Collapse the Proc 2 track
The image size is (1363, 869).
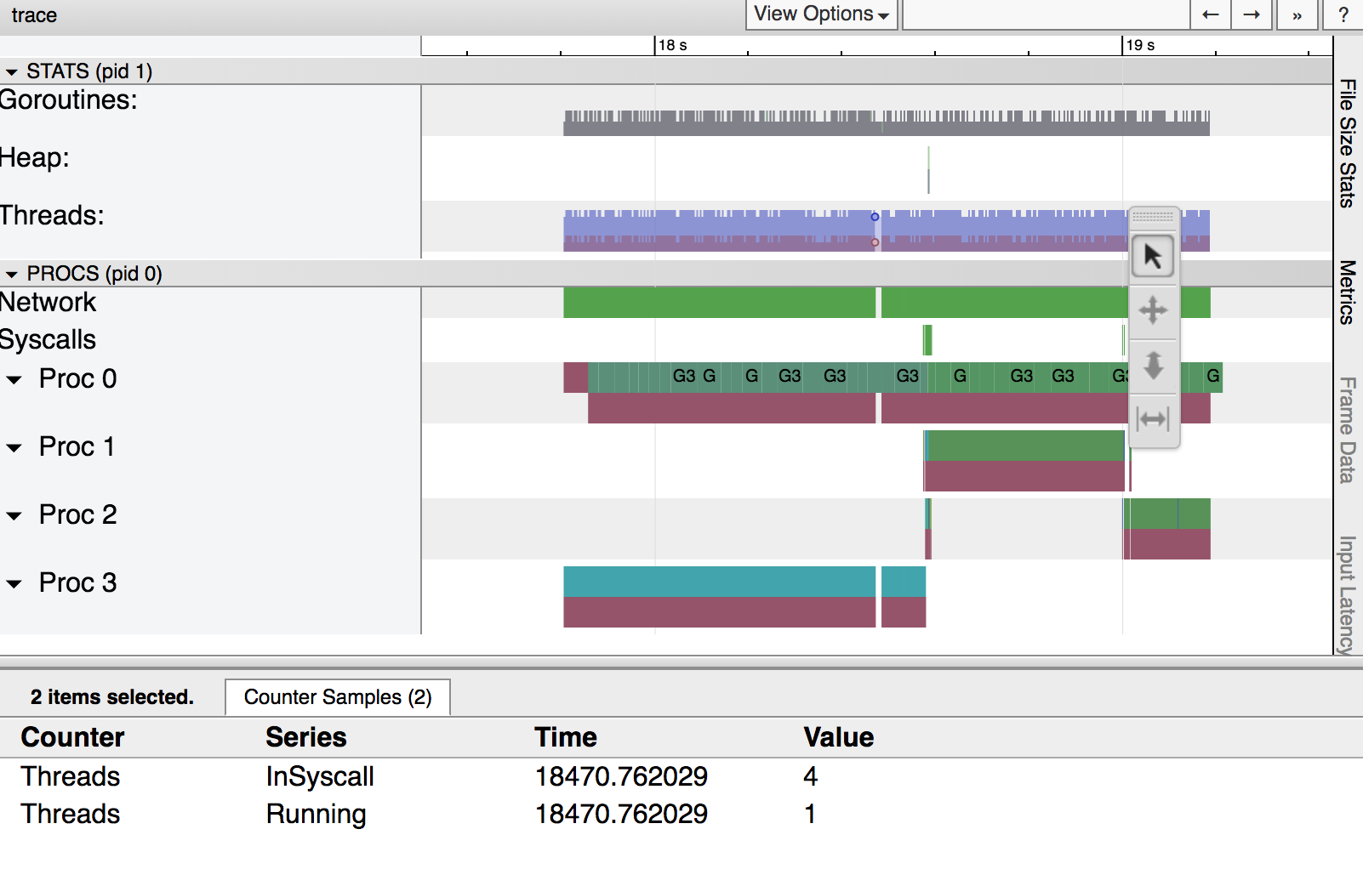14,515
